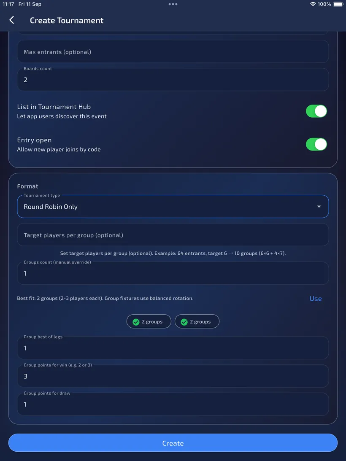Open the three-dot multitasking menu
Viewport: 346px width, 461px height.
(x=173, y=4)
